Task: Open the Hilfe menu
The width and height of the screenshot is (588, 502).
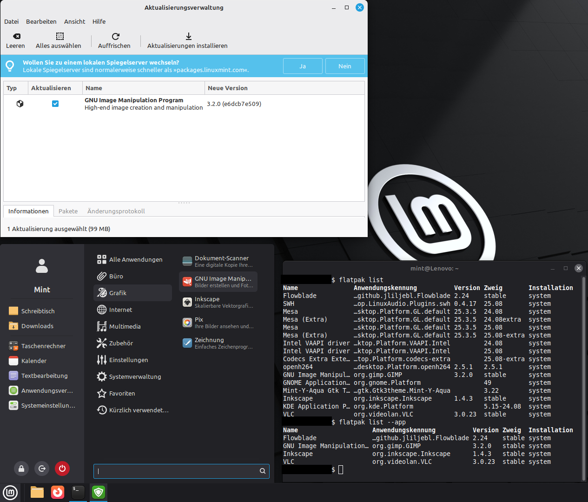Action: [99, 21]
